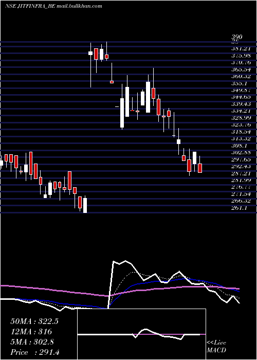This screenshot has width=257, height=360.
Task: Click the 261.1 price level label
Action: click(x=239, y=208)
